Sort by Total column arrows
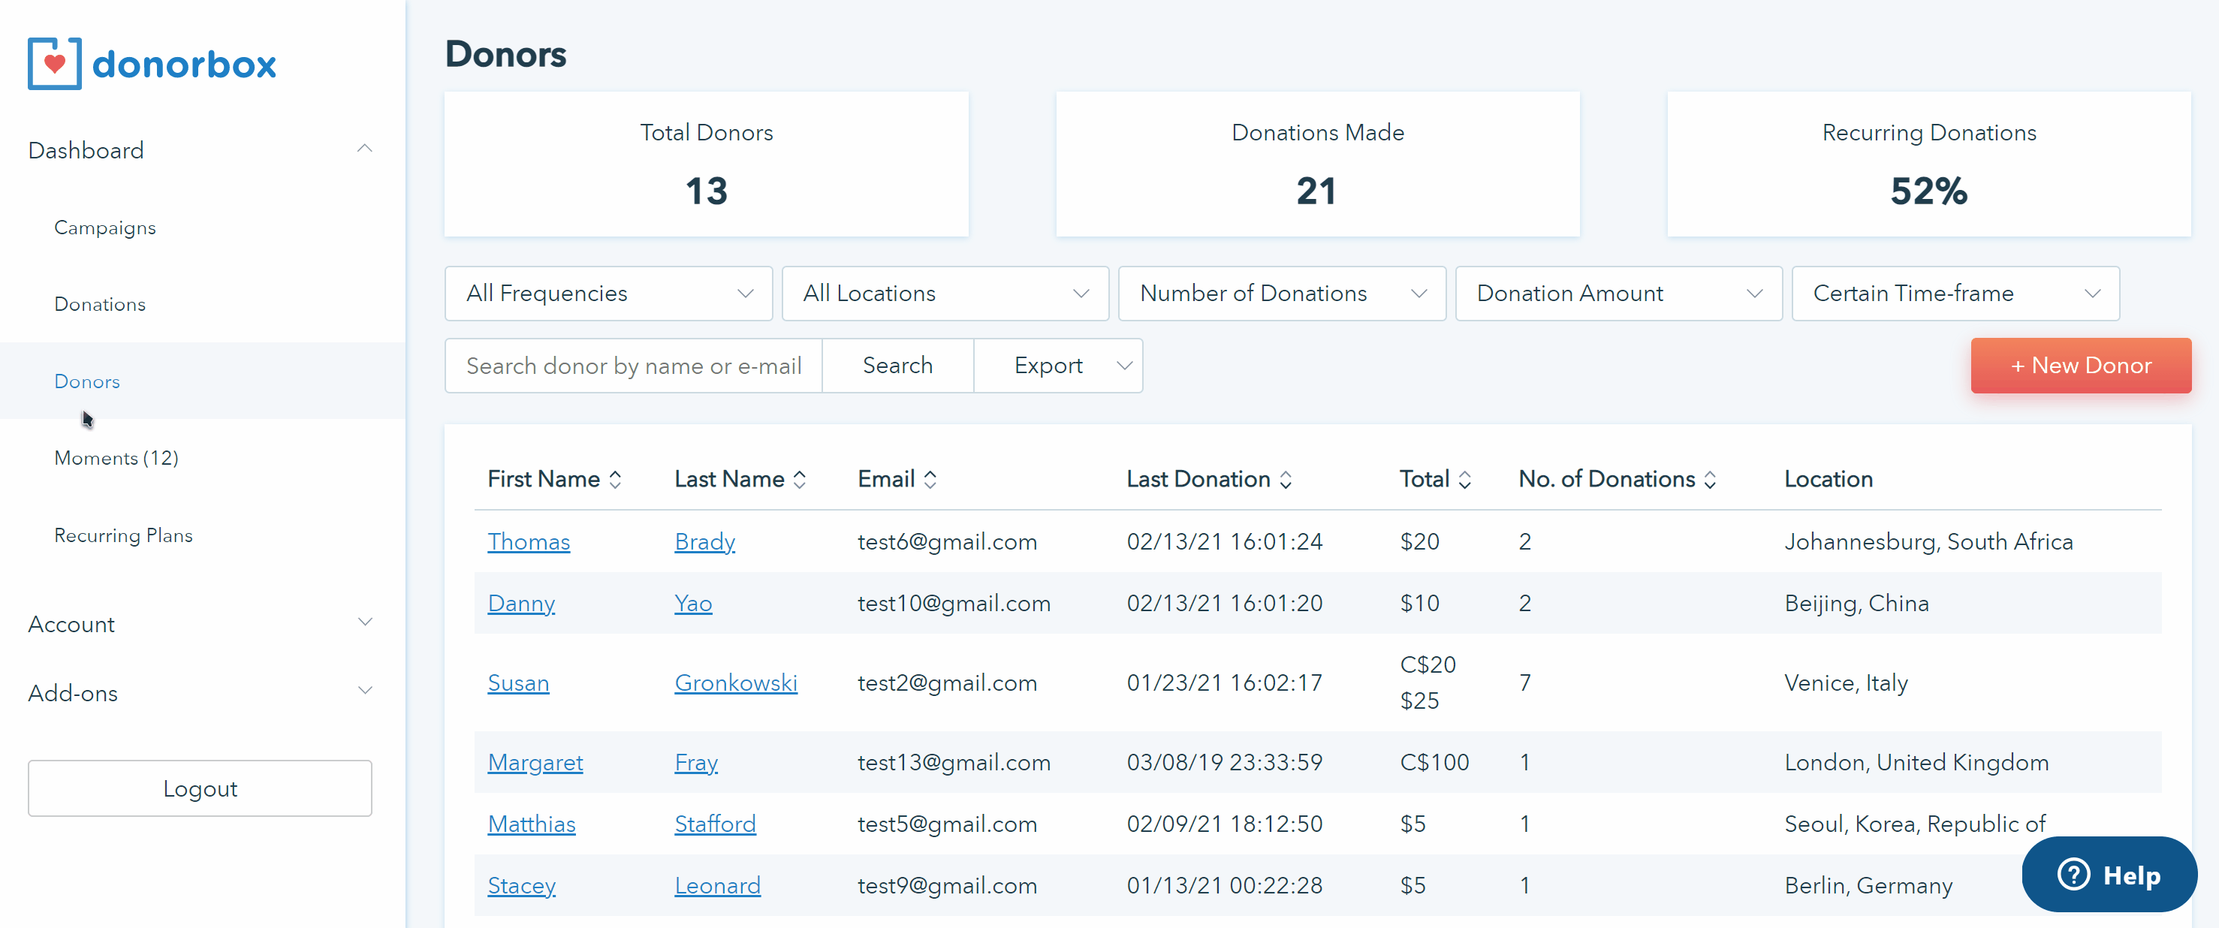This screenshot has width=2219, height=928. 1464,480
